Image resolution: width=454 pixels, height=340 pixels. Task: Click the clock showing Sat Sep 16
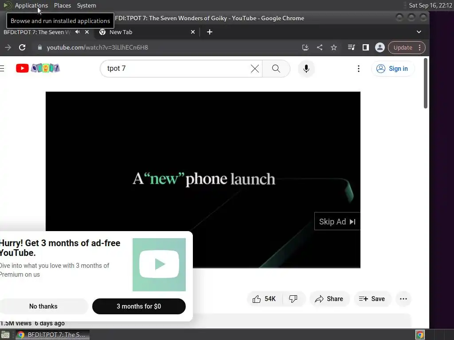coord(430,5)
